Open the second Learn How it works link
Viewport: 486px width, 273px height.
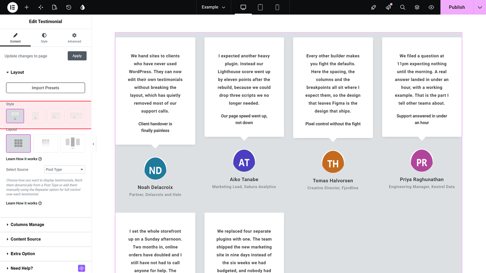click(21, 203)
